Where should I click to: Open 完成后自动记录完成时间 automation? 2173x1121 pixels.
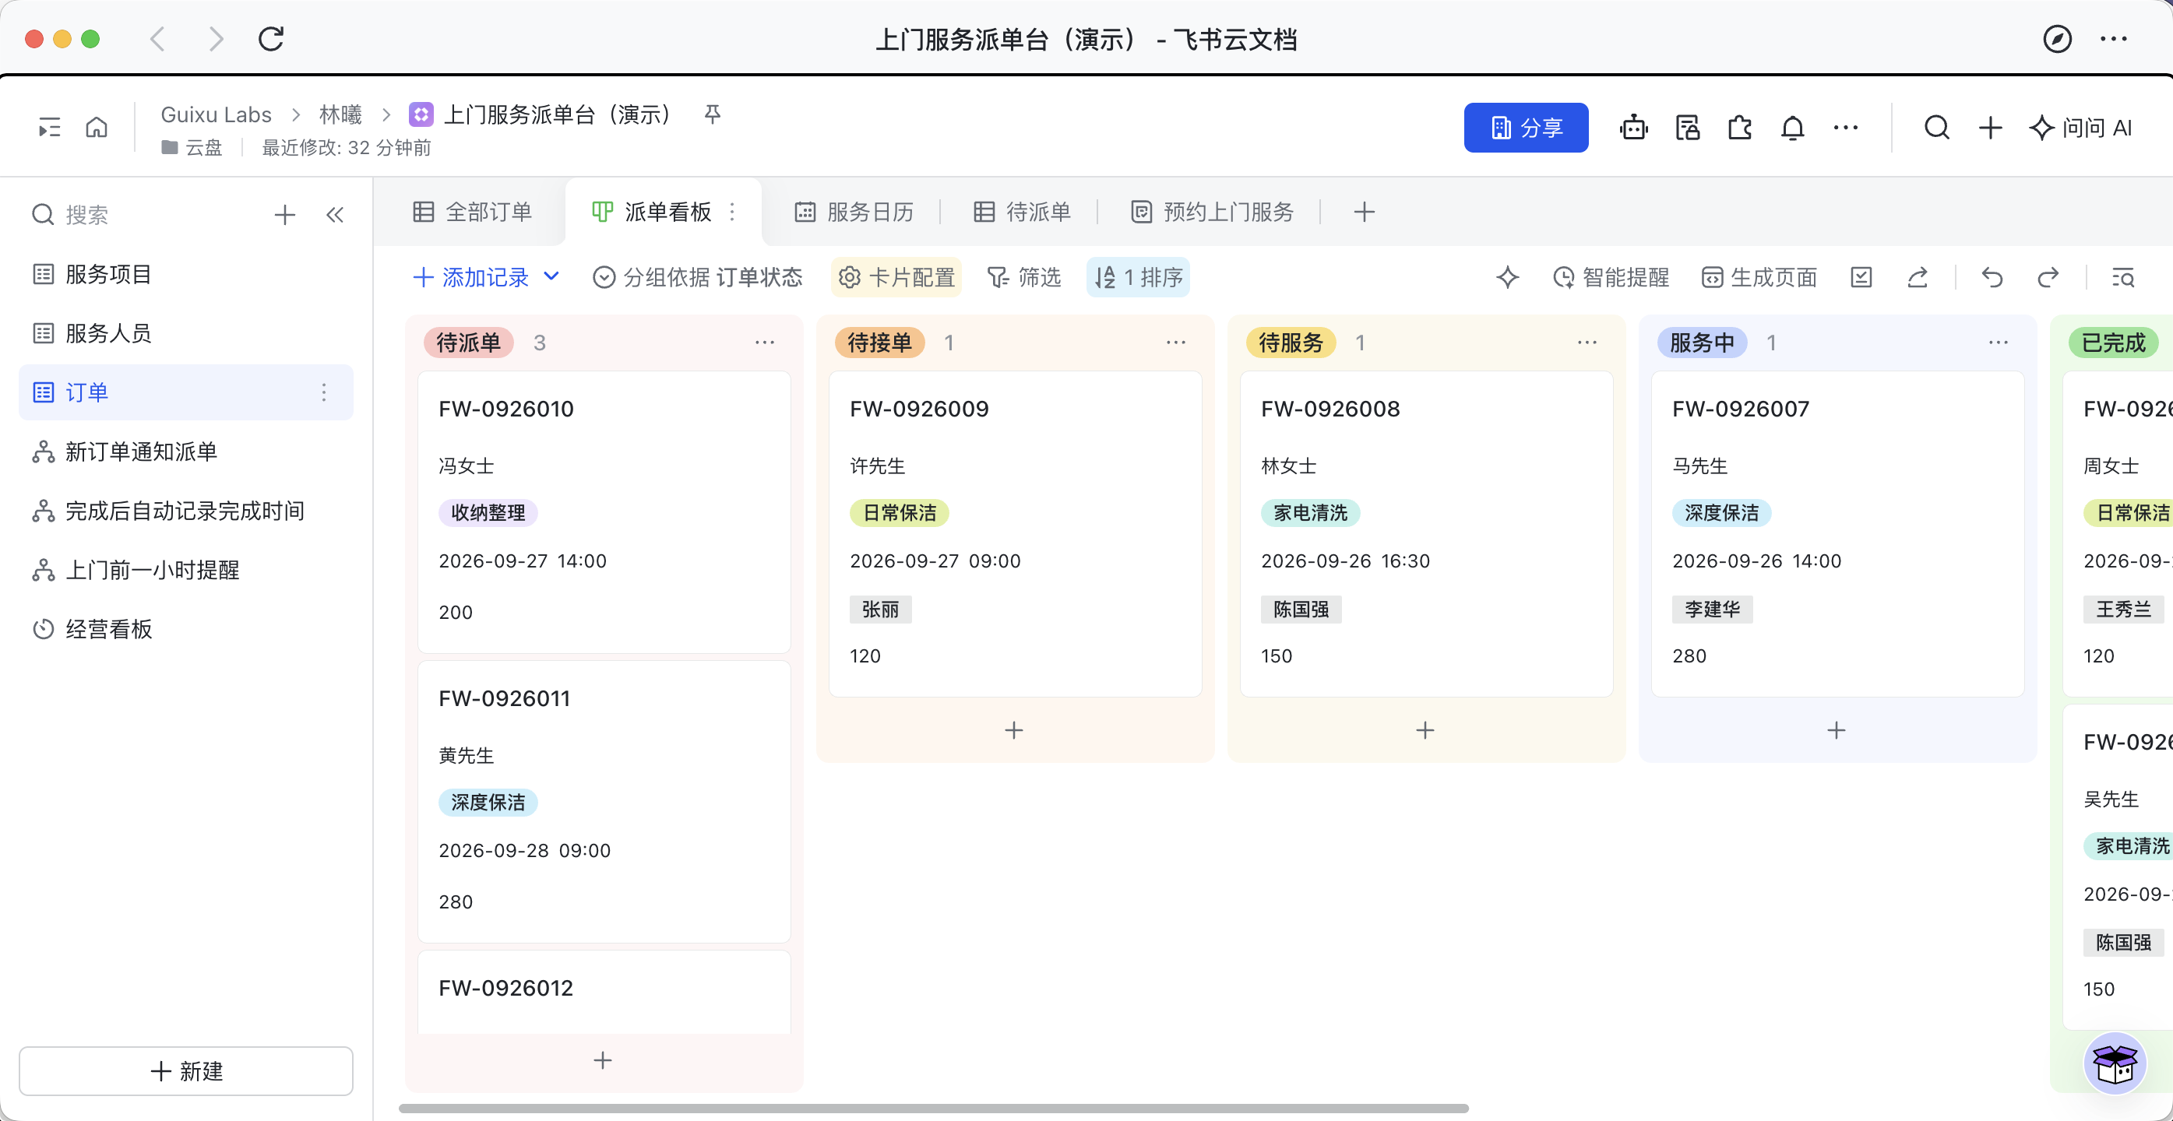click(185, 510)
